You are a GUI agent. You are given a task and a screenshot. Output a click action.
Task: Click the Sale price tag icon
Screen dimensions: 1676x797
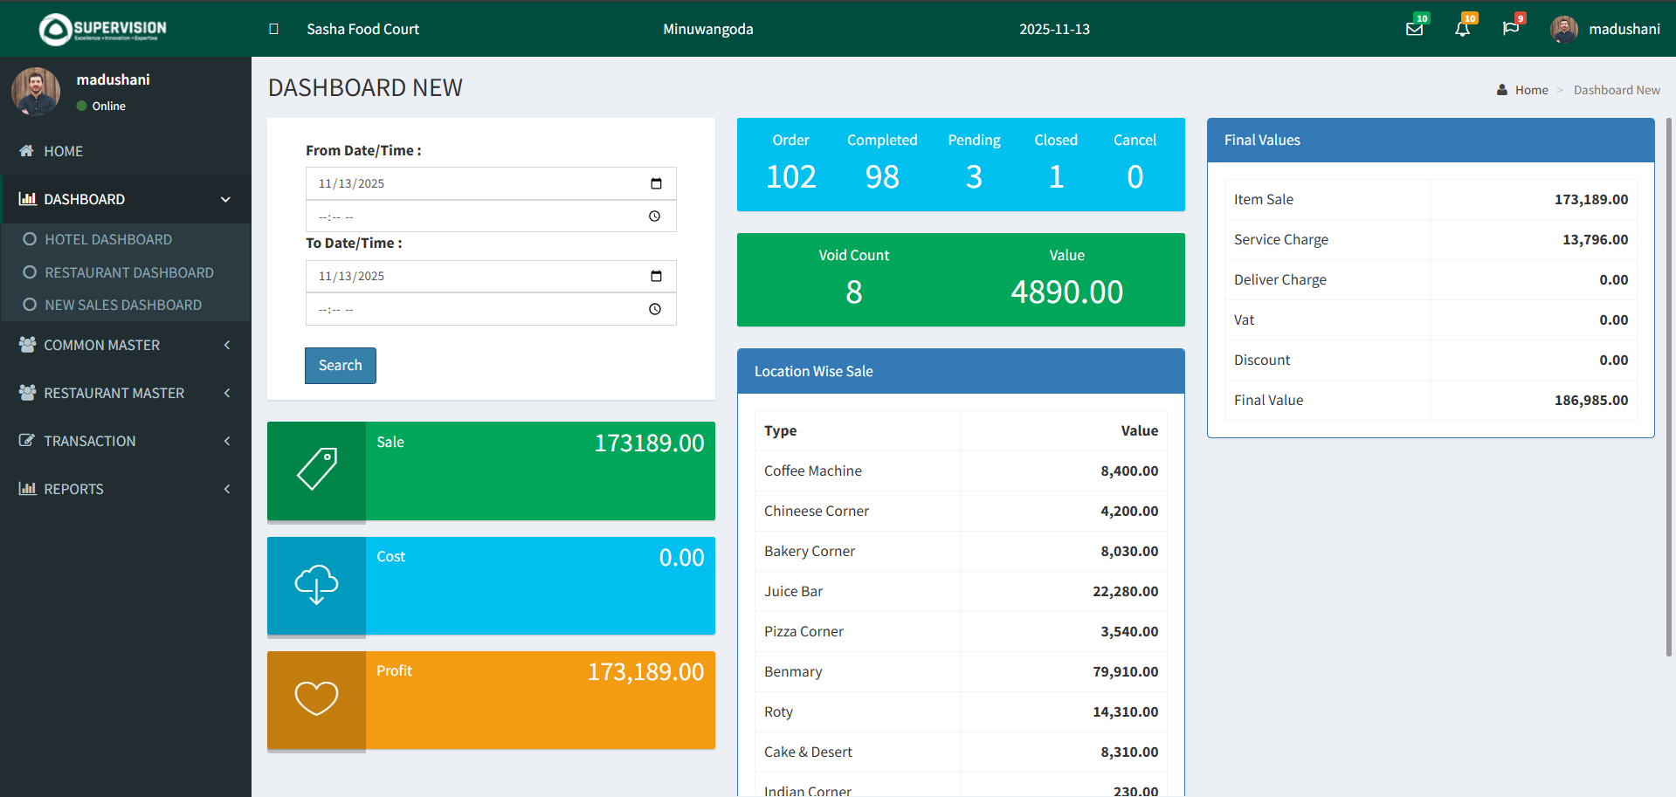[x=316, y=470]
